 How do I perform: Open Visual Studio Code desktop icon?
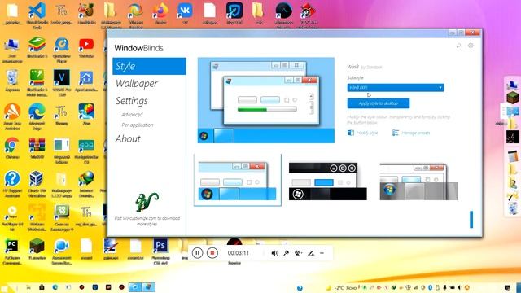(x=37, y=15)
